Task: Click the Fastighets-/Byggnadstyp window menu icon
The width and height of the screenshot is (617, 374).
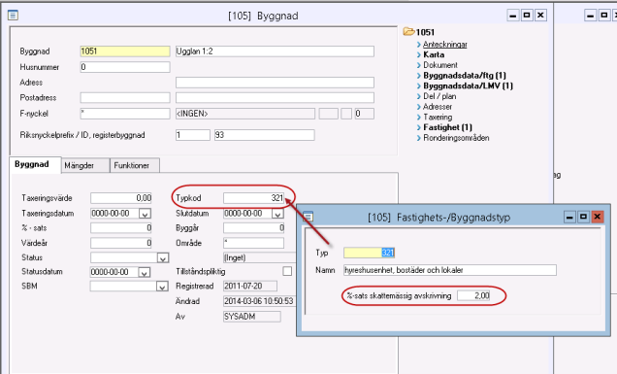Action: point(308,217)
